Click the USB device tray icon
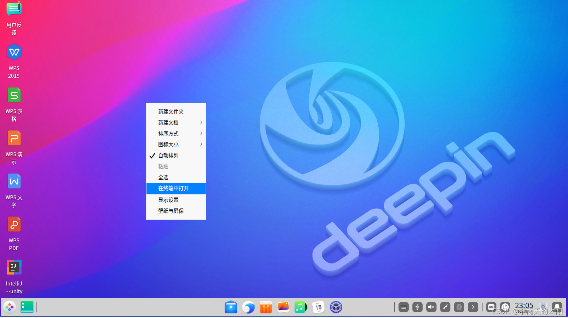This screenshot has width=568, height=318. pos(418,307)
